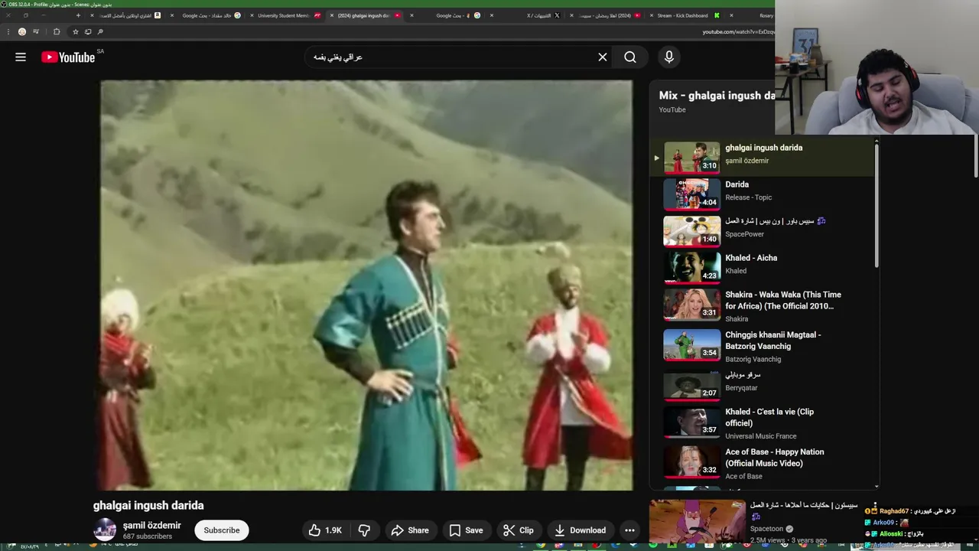Open the Spacetoon recommended video thumbnail
The image size is (979, 551).
(x=697, y=522)
